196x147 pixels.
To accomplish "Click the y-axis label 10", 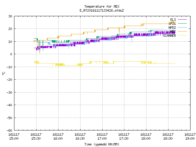I will click(10, 42).
